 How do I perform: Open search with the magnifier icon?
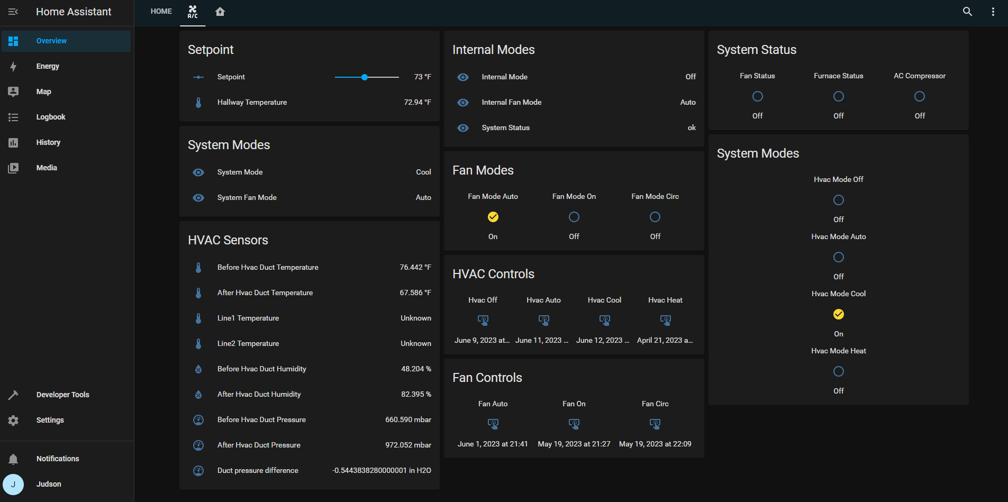click(967, 11)
